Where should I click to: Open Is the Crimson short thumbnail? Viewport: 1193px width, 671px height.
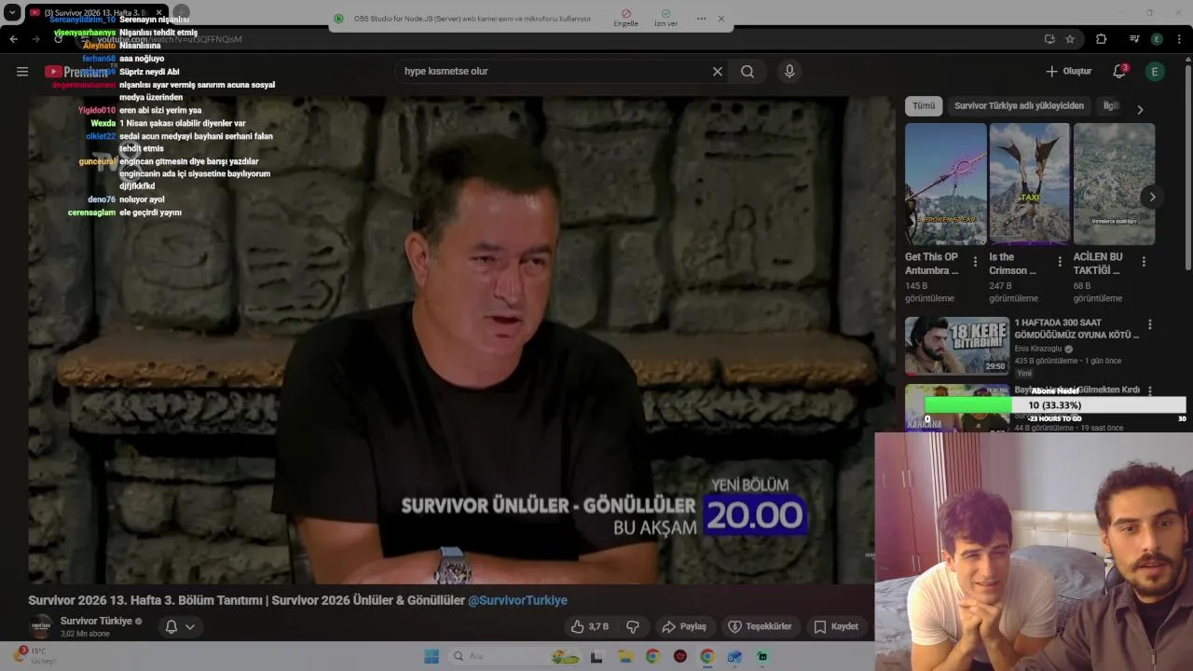coord(1029,185)
